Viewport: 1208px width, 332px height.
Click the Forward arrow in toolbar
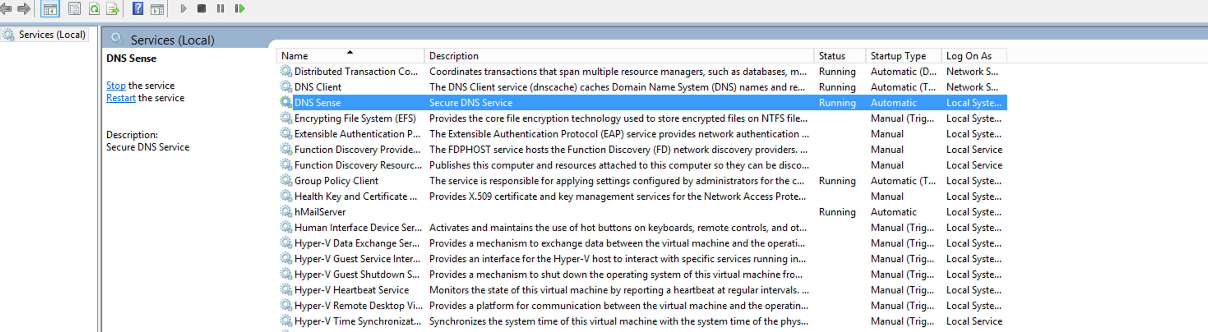23,9
